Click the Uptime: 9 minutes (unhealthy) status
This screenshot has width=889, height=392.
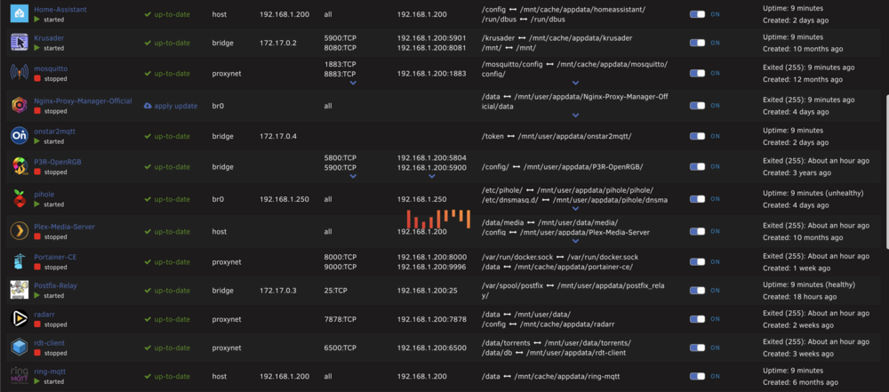[x=813, y=194]
